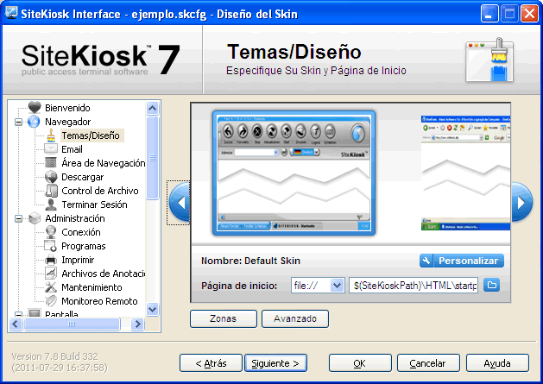Open the file:// protocol dropdown

coord(337,286)
